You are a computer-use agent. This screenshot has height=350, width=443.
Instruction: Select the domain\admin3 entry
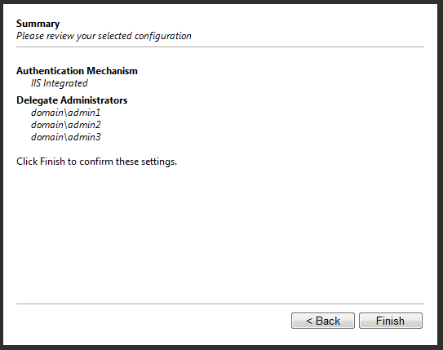coord(66,137)
